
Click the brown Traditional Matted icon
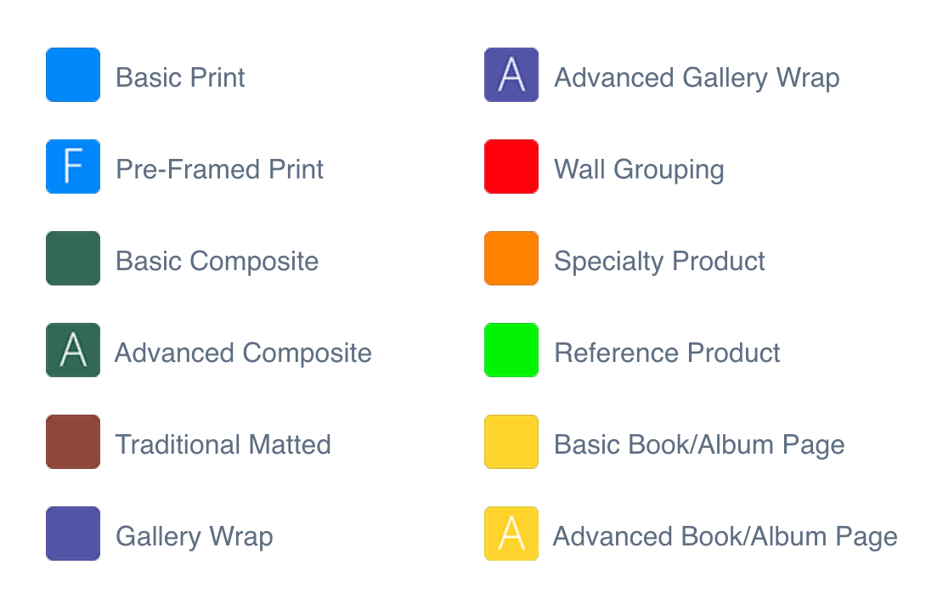pyautogui.click(x=73, y=442)
